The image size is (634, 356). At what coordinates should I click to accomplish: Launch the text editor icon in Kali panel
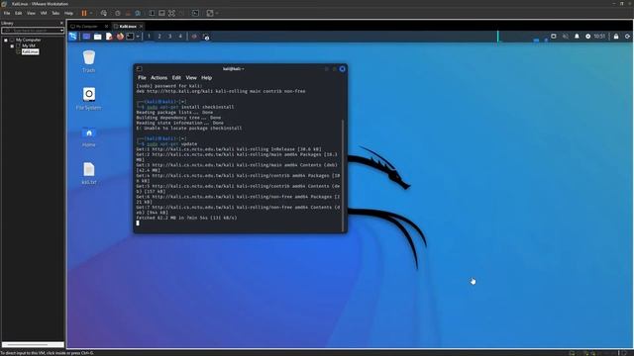[109, 37]
